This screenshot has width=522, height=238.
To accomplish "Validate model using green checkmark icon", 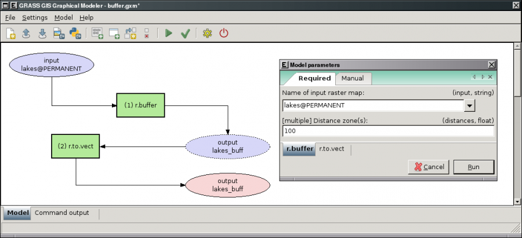I will coord(185,33).
